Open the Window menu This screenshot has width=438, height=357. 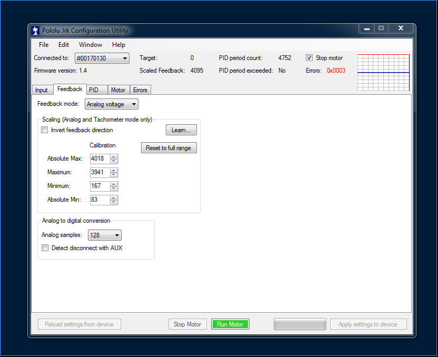(91, 45)
